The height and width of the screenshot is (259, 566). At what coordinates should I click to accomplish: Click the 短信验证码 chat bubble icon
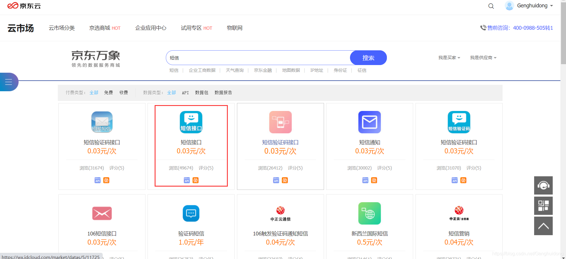pyautogui.click(x=459, y=122)
